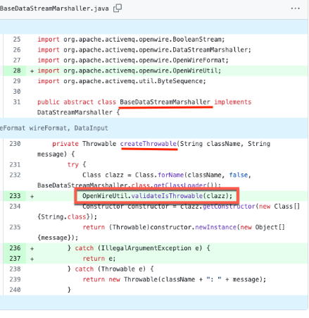Select added line number 236
Viewport: 309px width, 318px height.
pos(15,248)
